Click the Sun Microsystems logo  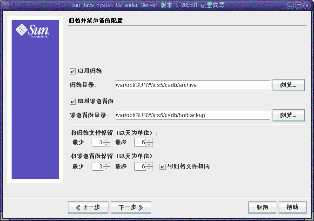(x=32, y=31)
